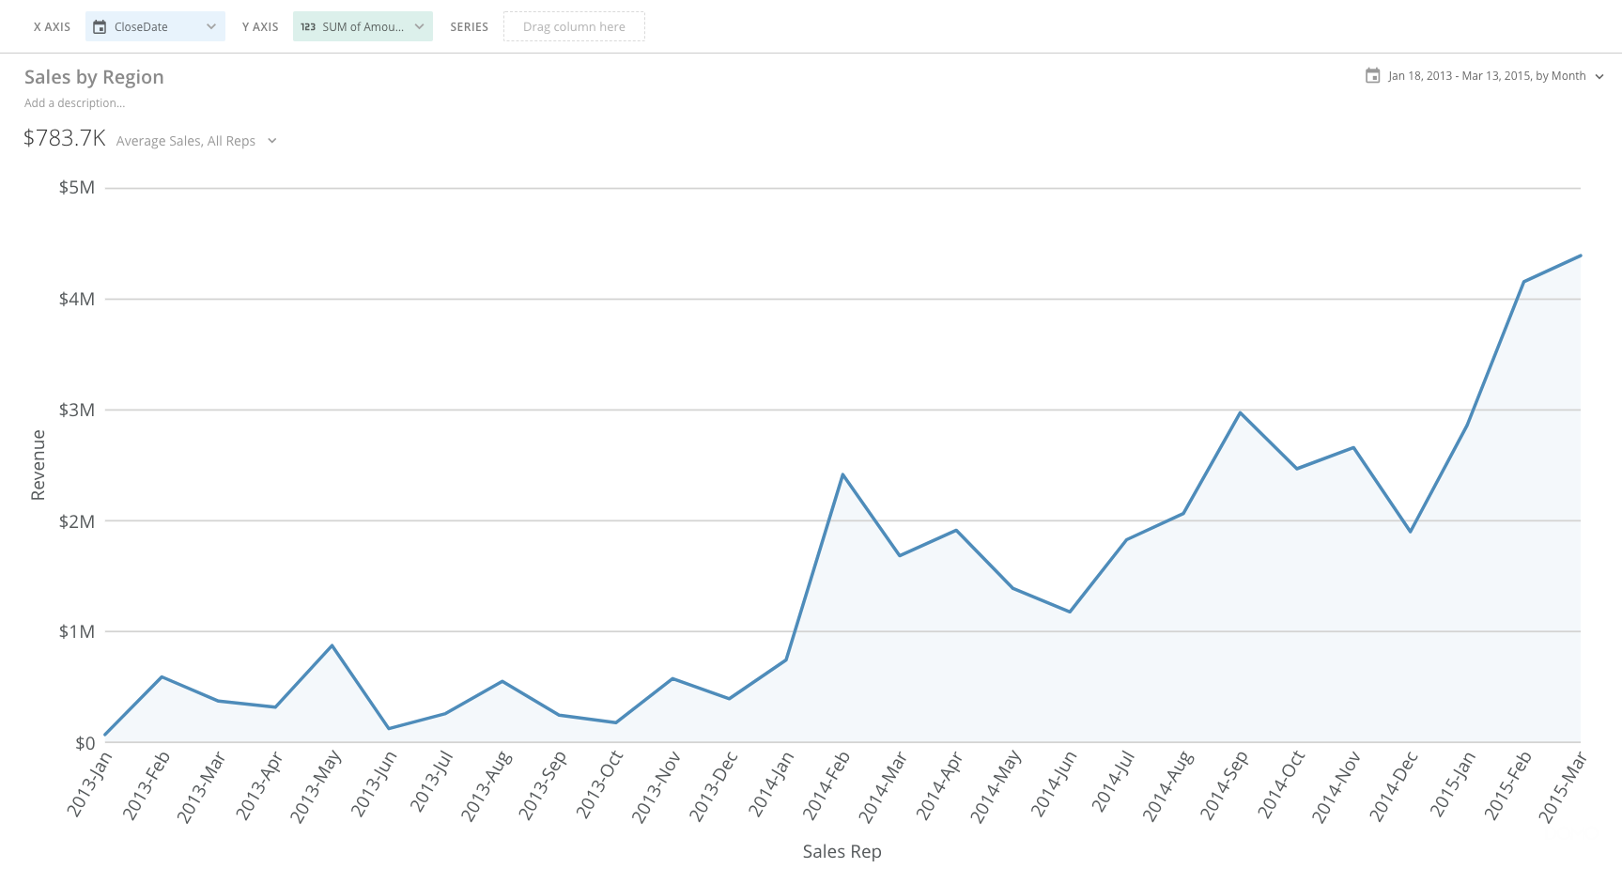This screenshot has width=1622, height=884.
Task: Select the Y AXIS section label
Action: coord(260,26)
